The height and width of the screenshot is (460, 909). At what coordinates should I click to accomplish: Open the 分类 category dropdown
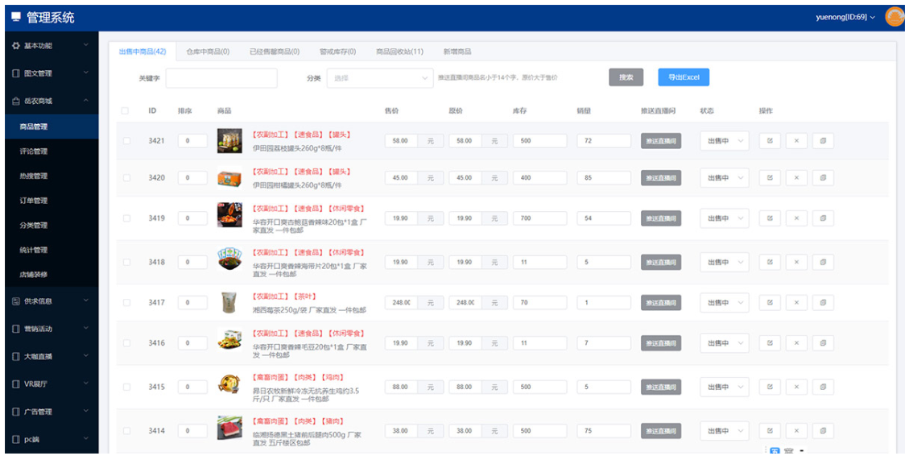tap(380, 78)
